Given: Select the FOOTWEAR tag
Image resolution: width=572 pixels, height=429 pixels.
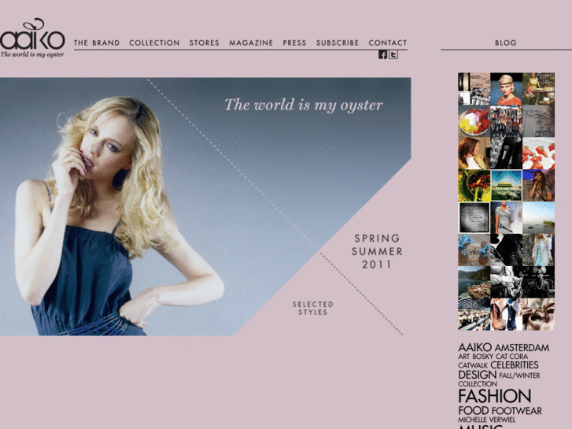Looking at the screenshot, I should (x=517, y=411).
